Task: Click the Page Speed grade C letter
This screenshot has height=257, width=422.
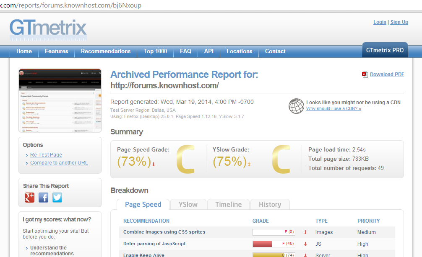Action: (186, 159)
